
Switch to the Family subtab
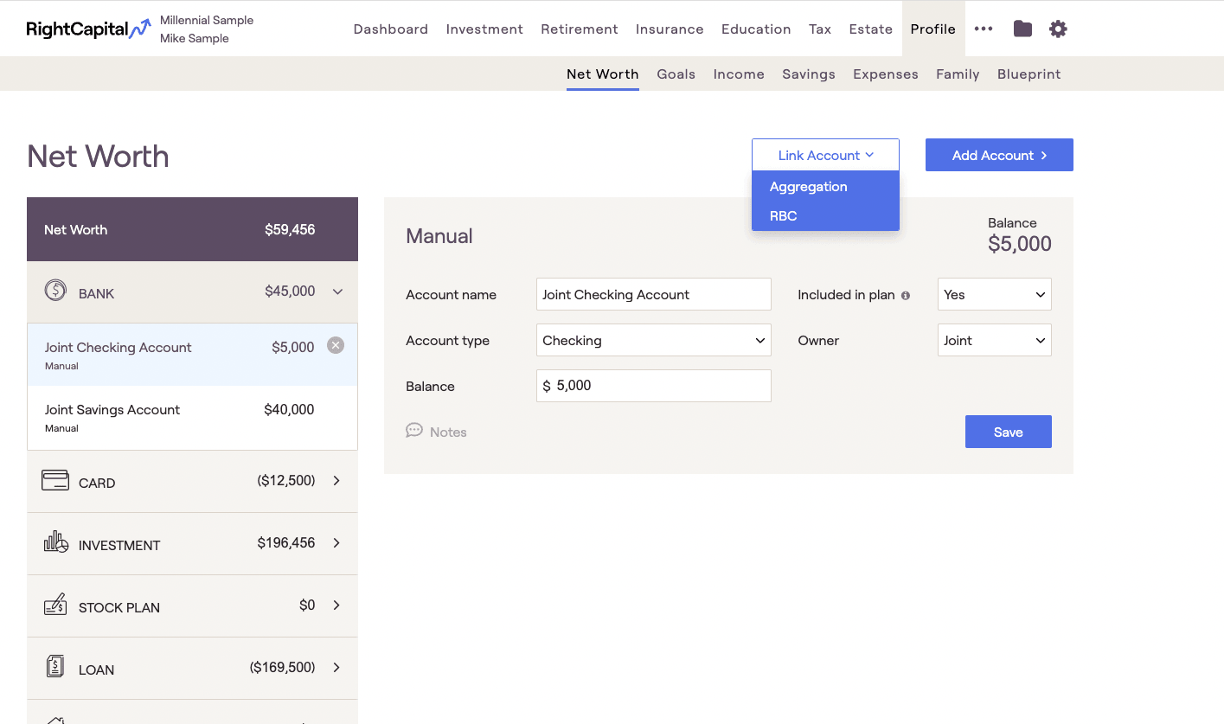click(x=958, y=74)
